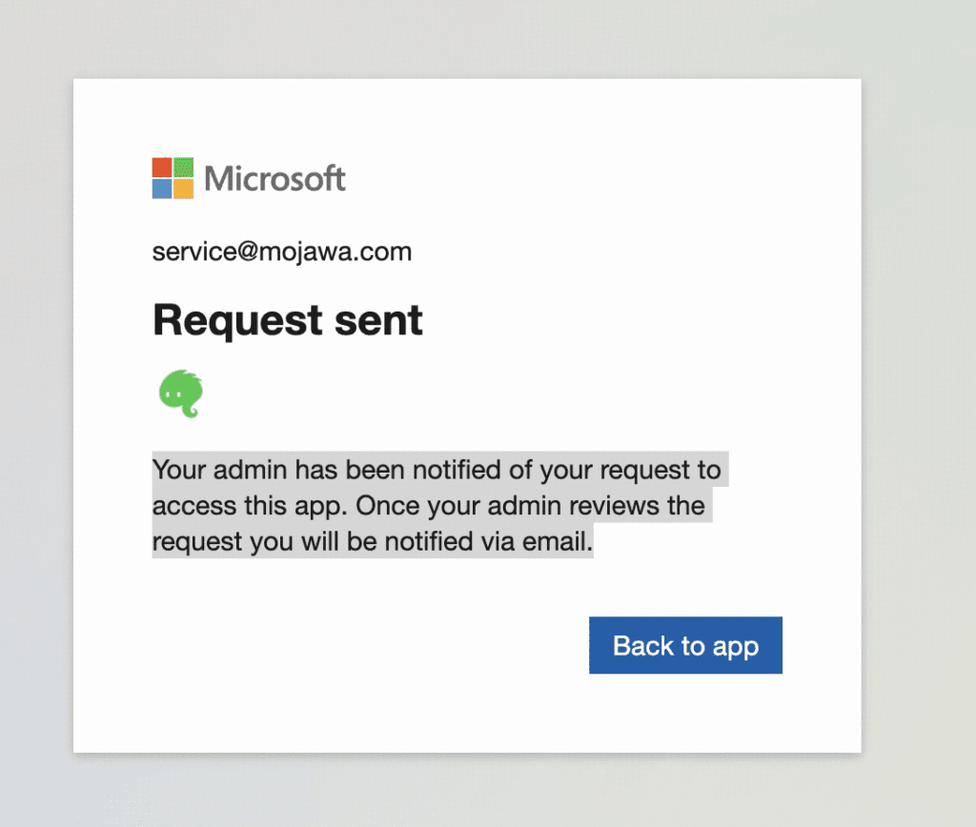Screen dimensions: 976x827
Task: Click the service@mojawa.com account text
Action: pyautogui.click(x=282, y=252)
